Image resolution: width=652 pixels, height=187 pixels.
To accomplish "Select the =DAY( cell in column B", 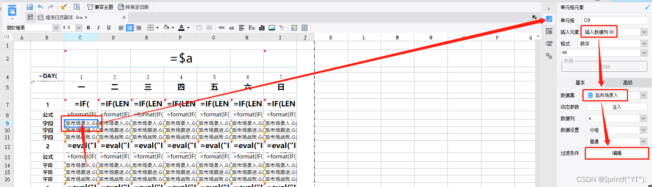I will pos(48,76).
